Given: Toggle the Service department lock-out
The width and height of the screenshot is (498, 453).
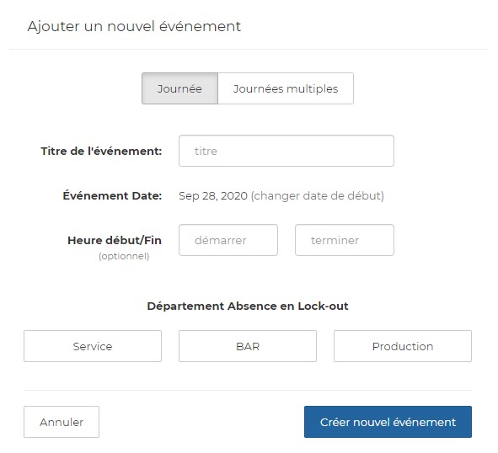Looking at the screenshot, I should (x=93, y=346).
